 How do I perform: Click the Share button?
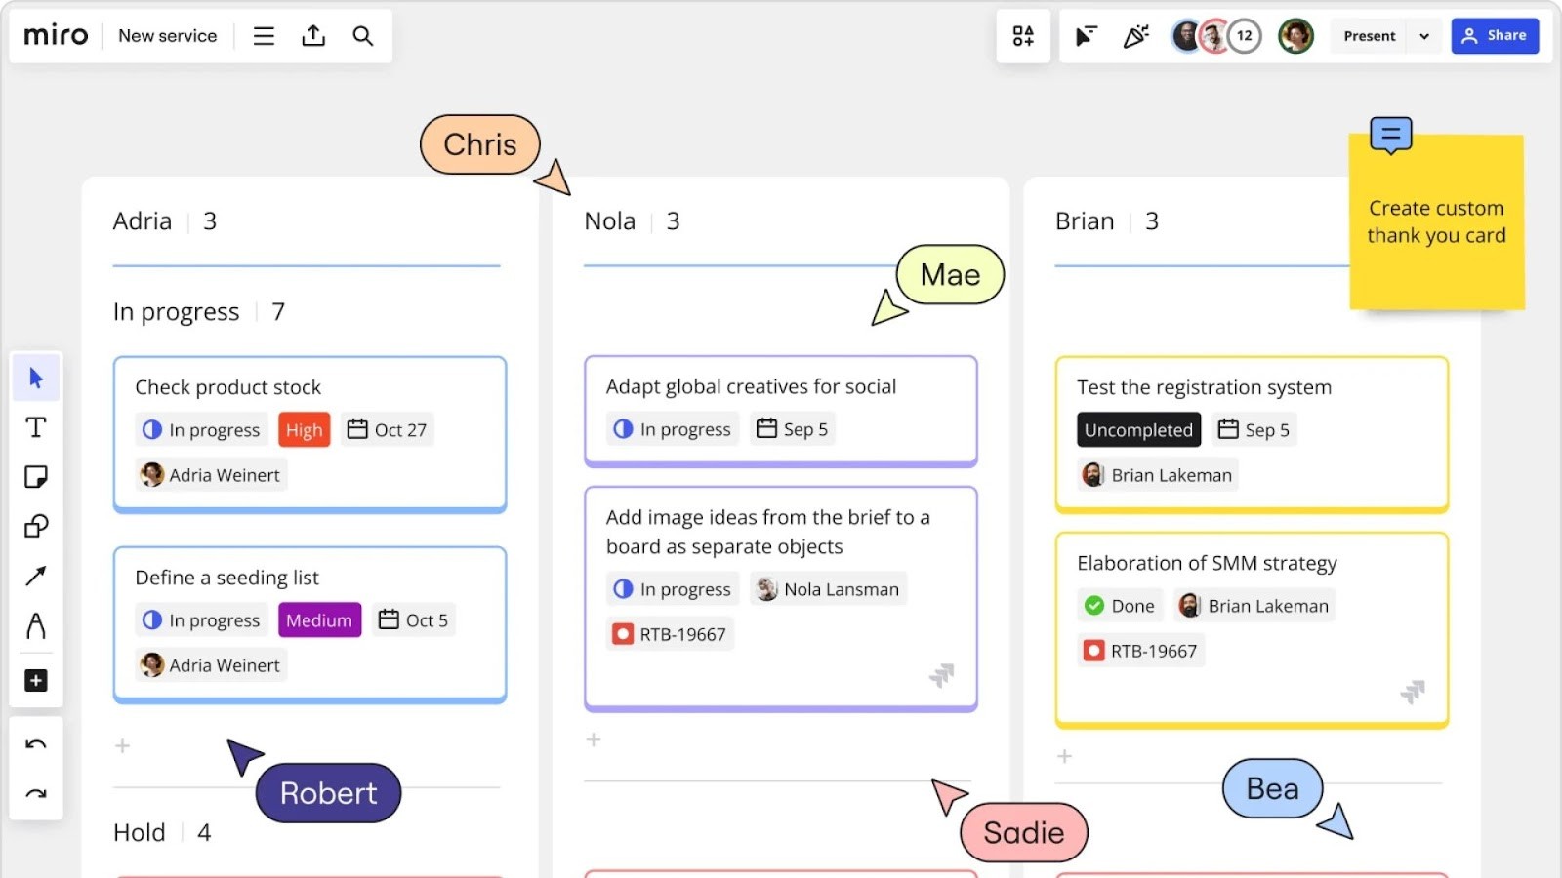tap(1495, 35)
